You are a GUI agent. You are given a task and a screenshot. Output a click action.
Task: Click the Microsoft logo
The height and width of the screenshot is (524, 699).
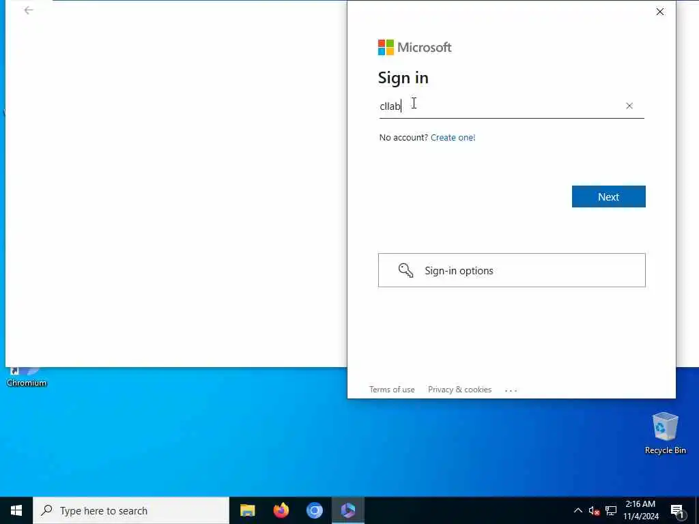tap(414, 47)
